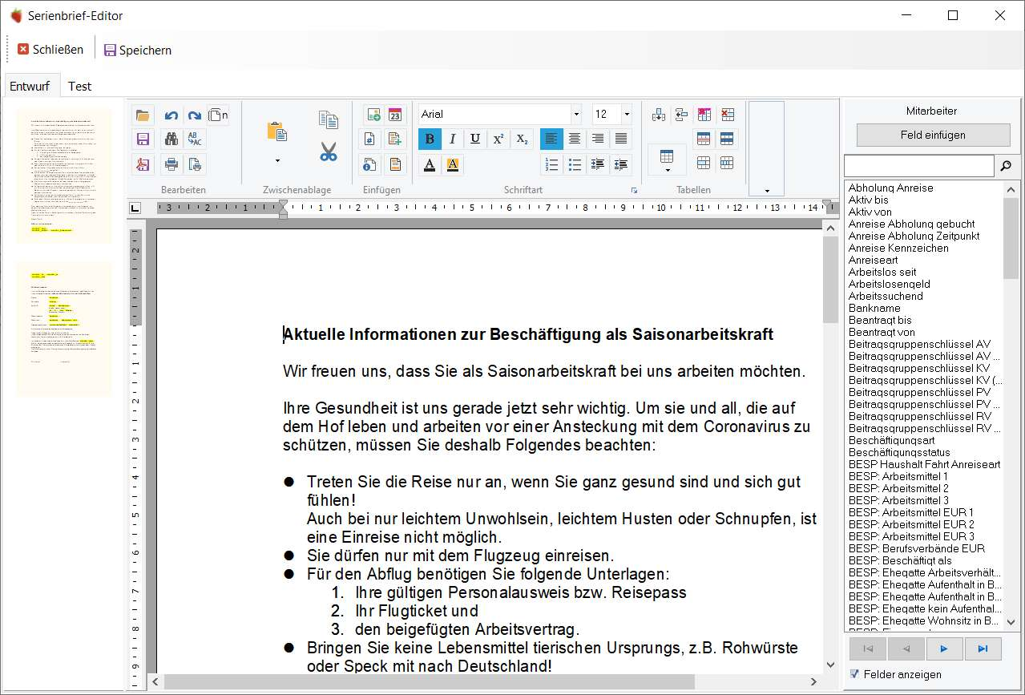Toggle Italic formatting button
Viewport: 1025px width, 695px height.
tap(453, 139)
